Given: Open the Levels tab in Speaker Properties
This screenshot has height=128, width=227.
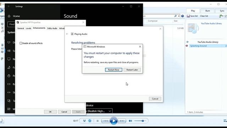Looking at the screenshot, I should [x=28, y=28].
